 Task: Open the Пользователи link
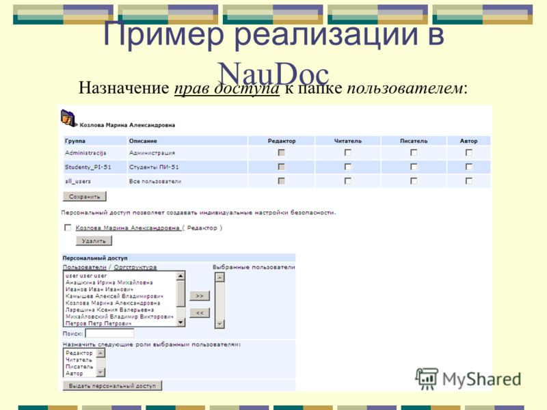coord(84,267)
